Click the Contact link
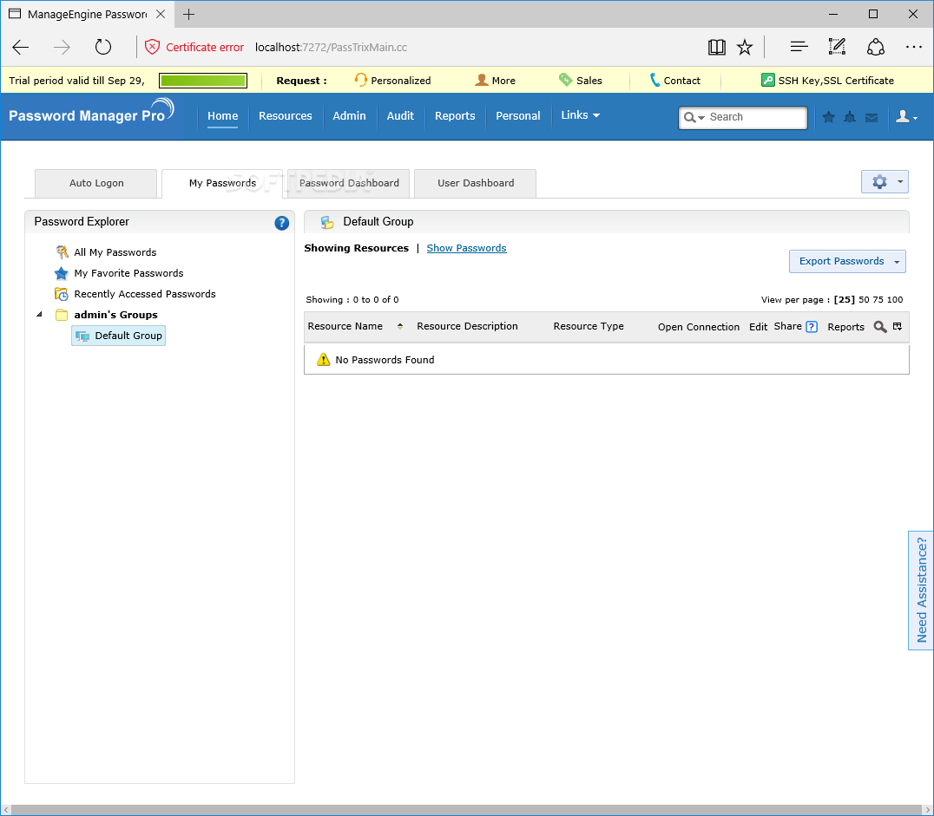Image resolution: width=934 pixels, height=816 pixels. tap(674, 81)
